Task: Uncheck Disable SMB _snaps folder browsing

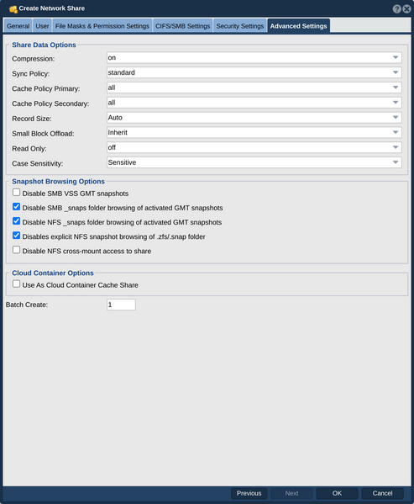Action: click(16, 207)
